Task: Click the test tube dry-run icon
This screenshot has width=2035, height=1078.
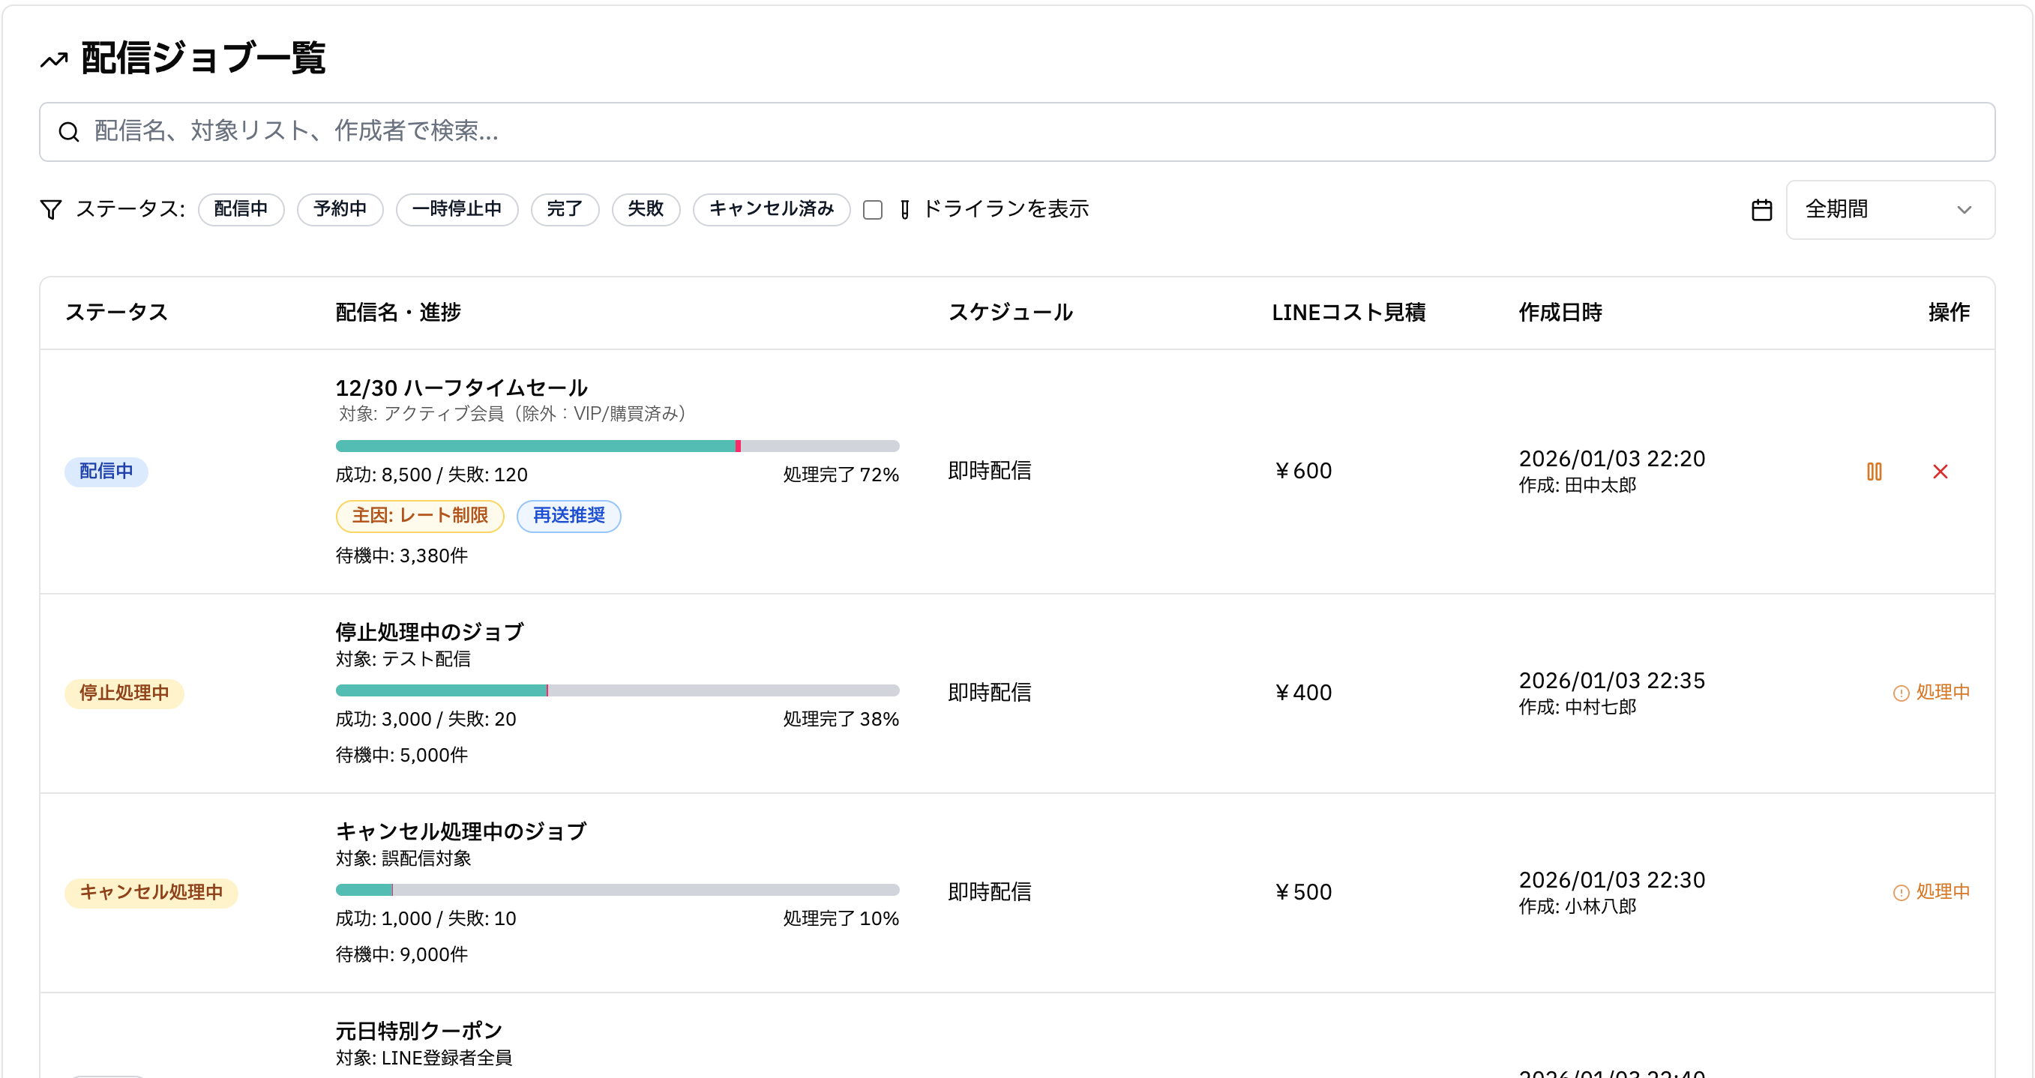Action: (x=904, y=209)
